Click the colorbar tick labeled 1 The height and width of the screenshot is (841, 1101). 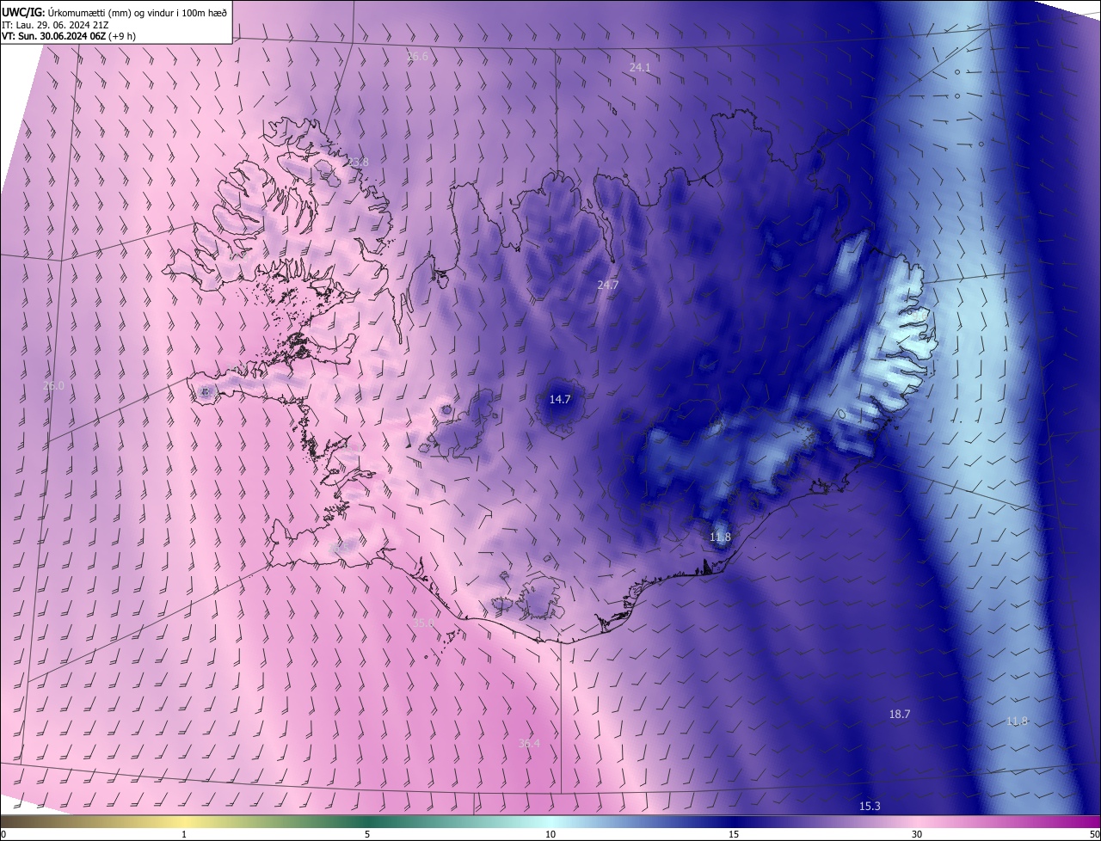click(x=184, y=834)
